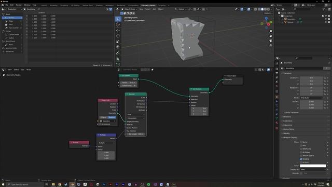
Task: Switch viewport to rendered shading
Action: point(268,9)
